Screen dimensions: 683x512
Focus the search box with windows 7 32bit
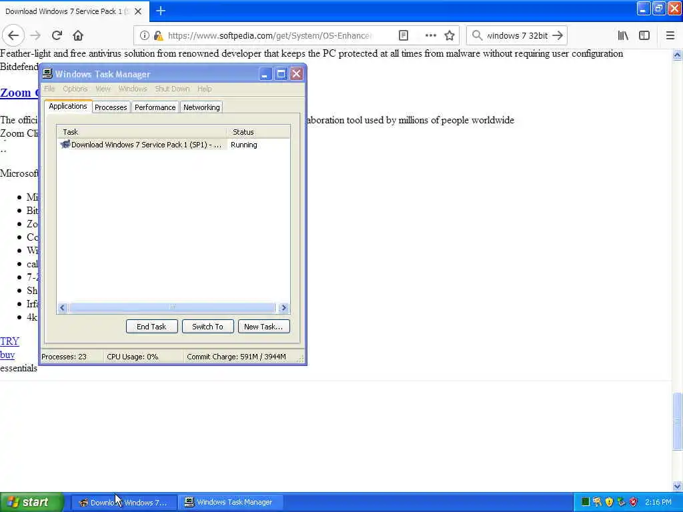(x=517, y=36)
